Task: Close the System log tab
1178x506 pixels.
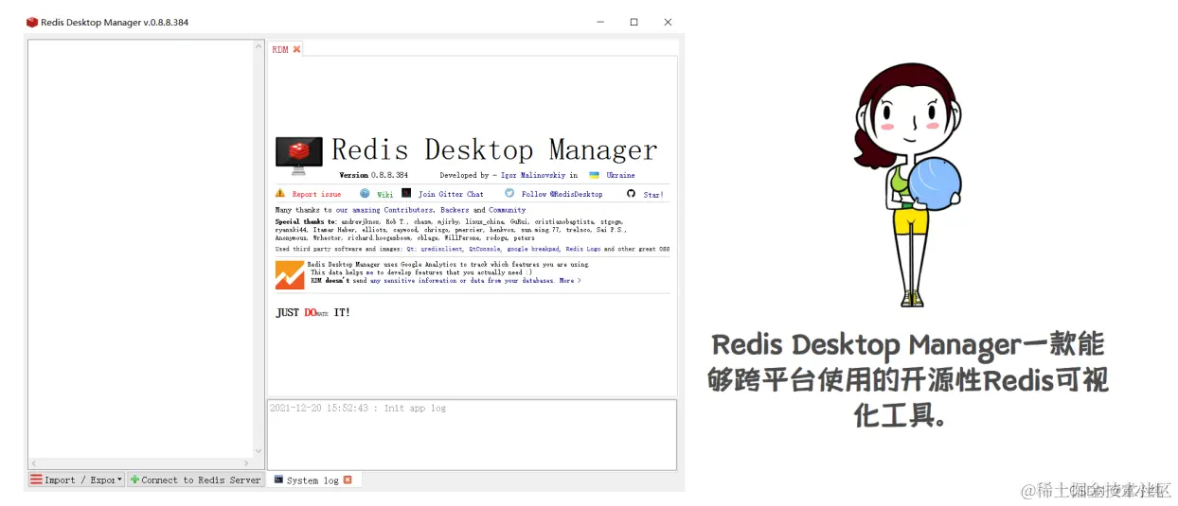Action: [x=348, y=480]
